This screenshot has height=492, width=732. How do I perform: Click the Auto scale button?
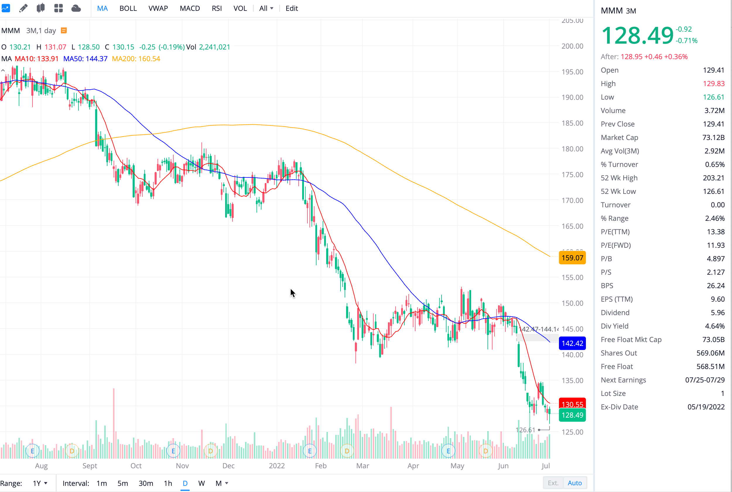tap(574, 483)
